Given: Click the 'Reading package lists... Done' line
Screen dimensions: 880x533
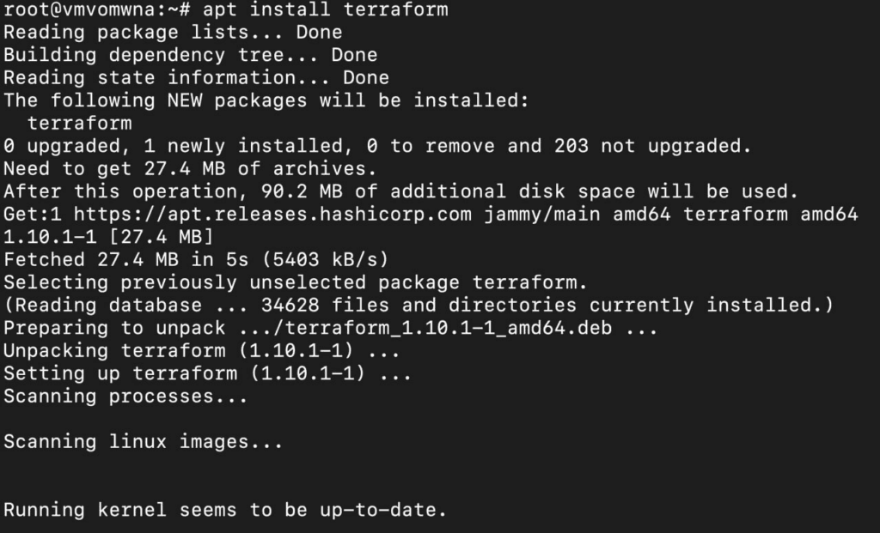Looking at the screenshot, I should (173, 33).
